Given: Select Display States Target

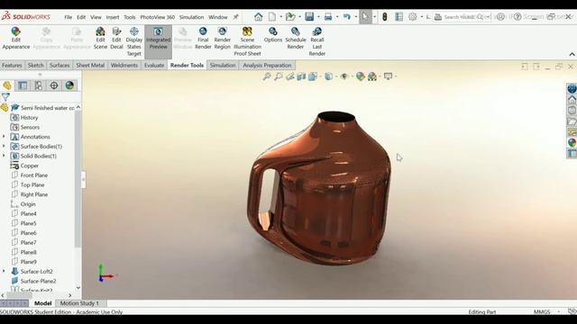Looking at the screenshot, I should [x=134, y=41].
